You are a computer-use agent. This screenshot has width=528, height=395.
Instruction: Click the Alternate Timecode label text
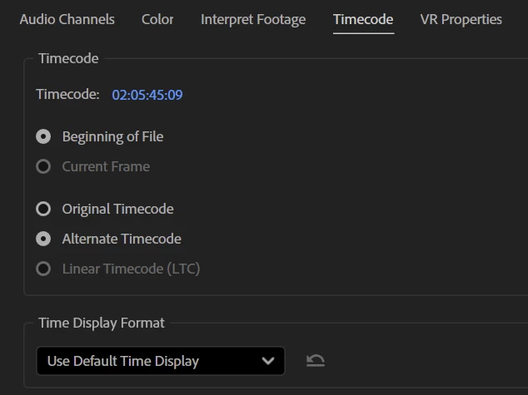[x=122, y=239]
